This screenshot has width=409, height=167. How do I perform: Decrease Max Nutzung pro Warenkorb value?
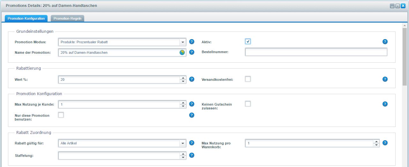pos(376,145)
